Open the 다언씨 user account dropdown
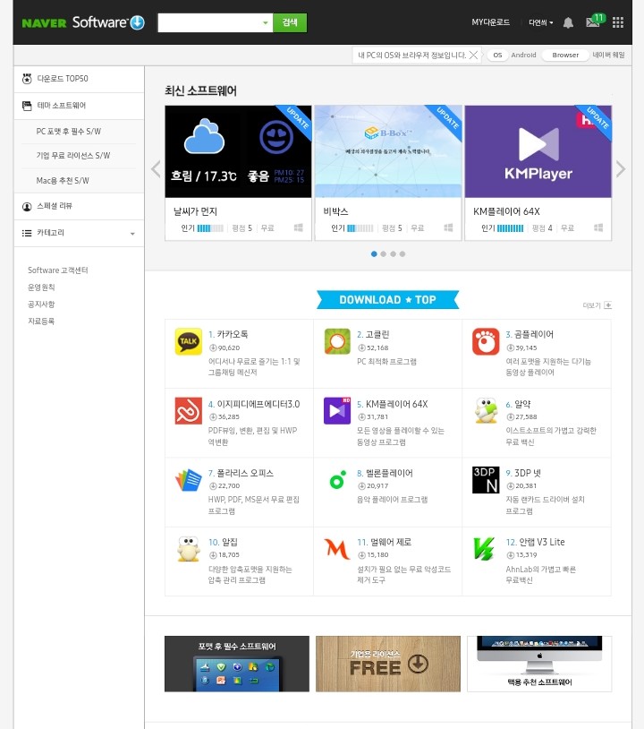Viewport: 644px width, 729px height. point(540,22)
